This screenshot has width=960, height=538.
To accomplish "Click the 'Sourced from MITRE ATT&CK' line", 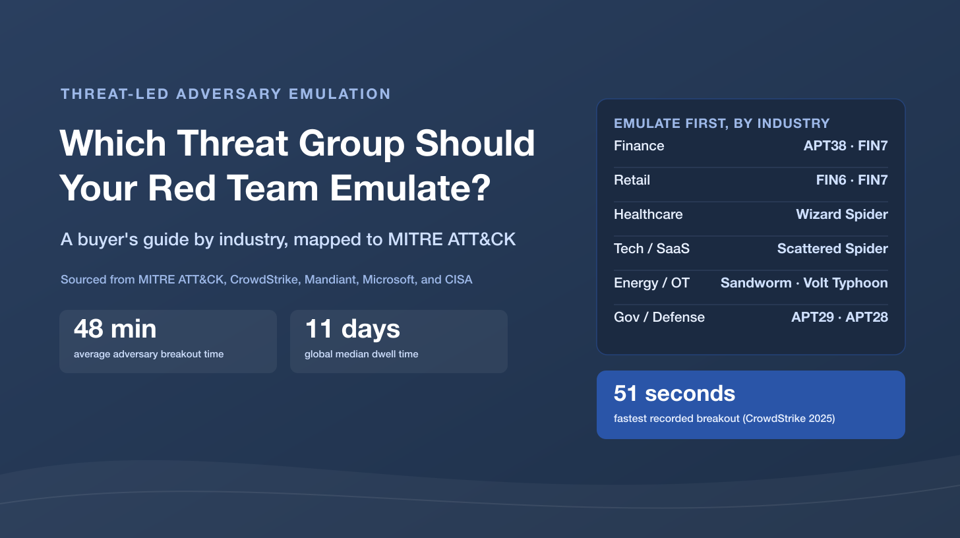I will (266, 280).
